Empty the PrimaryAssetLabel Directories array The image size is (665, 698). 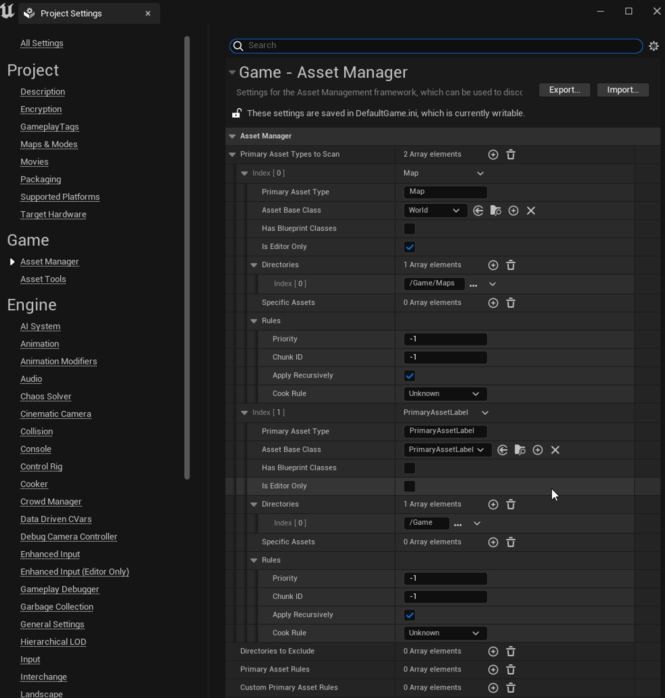[511, 504]
